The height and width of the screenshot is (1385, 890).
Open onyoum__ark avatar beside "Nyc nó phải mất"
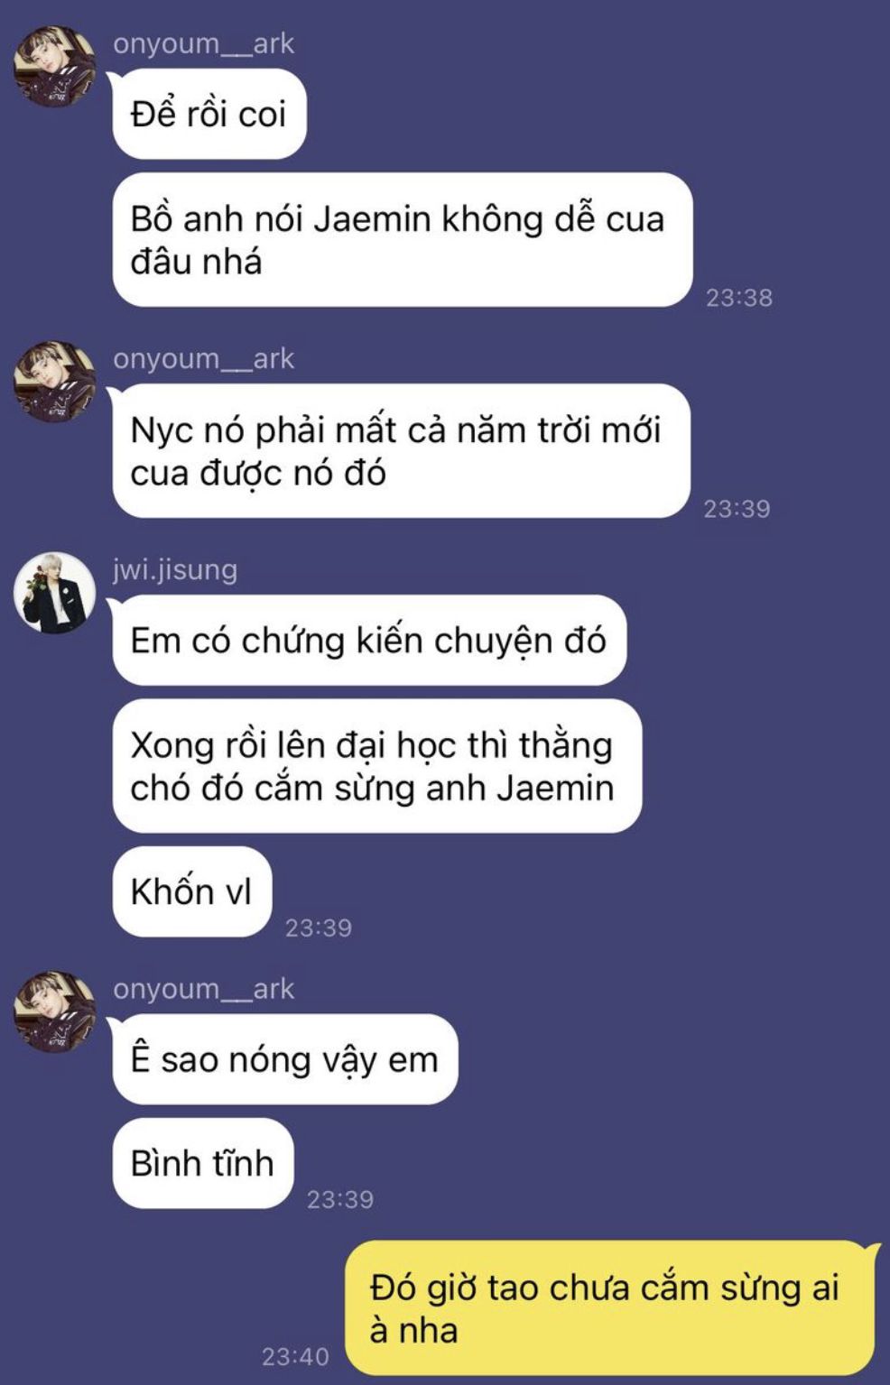pyautogui.click(x=54, y=382)
